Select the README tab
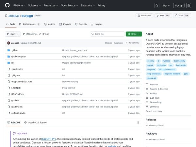Image resolution: width=196 pixels, height=147 pixels. (x=14, y=122)
